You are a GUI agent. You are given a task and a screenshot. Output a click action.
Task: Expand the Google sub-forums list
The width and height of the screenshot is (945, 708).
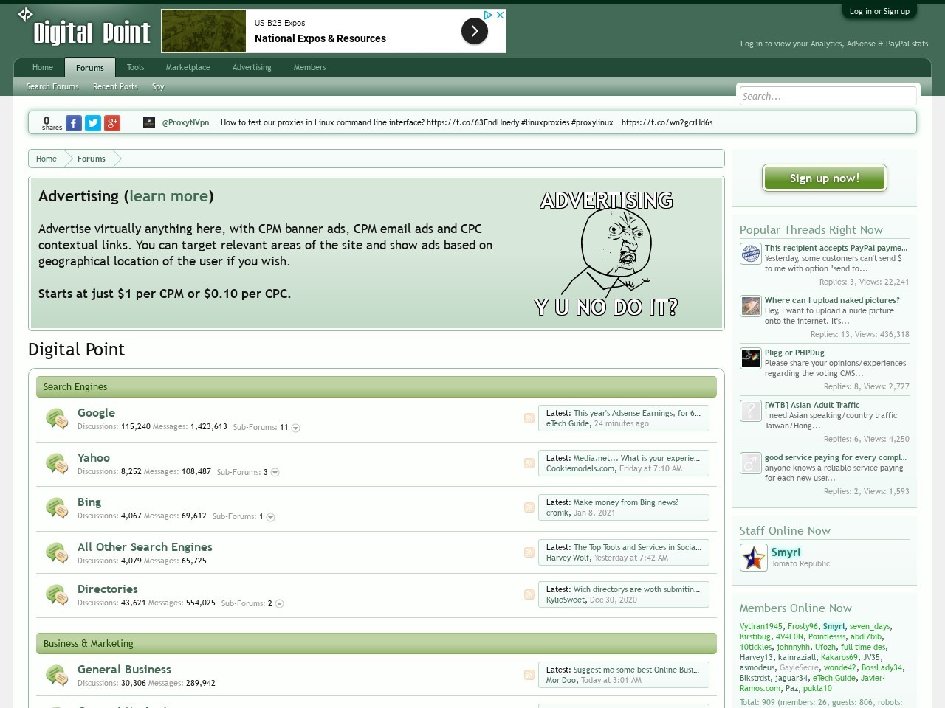pos(295,428)
